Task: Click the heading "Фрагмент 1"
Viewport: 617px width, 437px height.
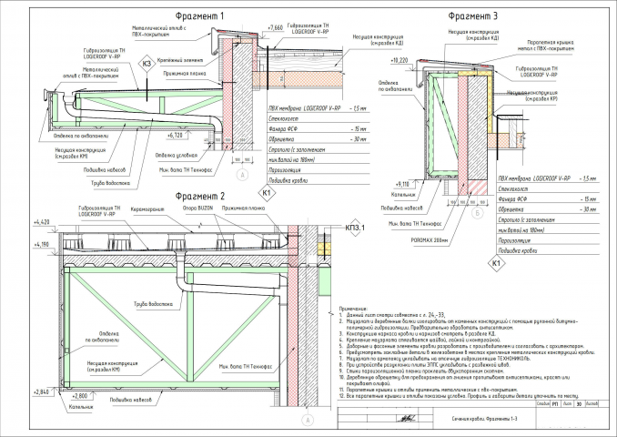Action: [x=199, y=16]
